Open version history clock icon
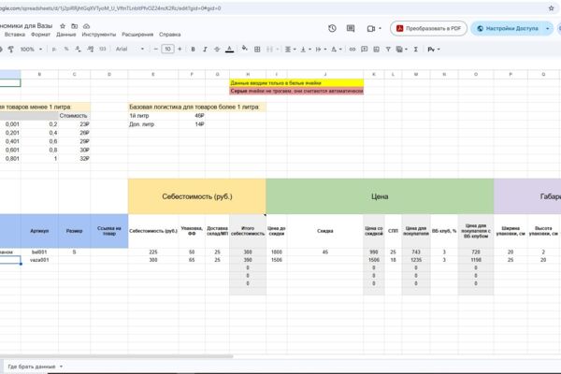 coord(332,28)
